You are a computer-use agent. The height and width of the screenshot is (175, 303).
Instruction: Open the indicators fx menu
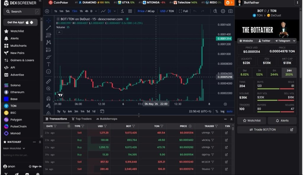click(122, 11)
